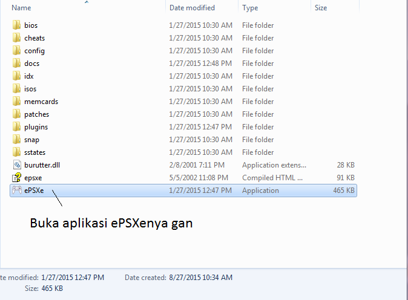Select the file name 'docs'

click(x=31, y=64)
